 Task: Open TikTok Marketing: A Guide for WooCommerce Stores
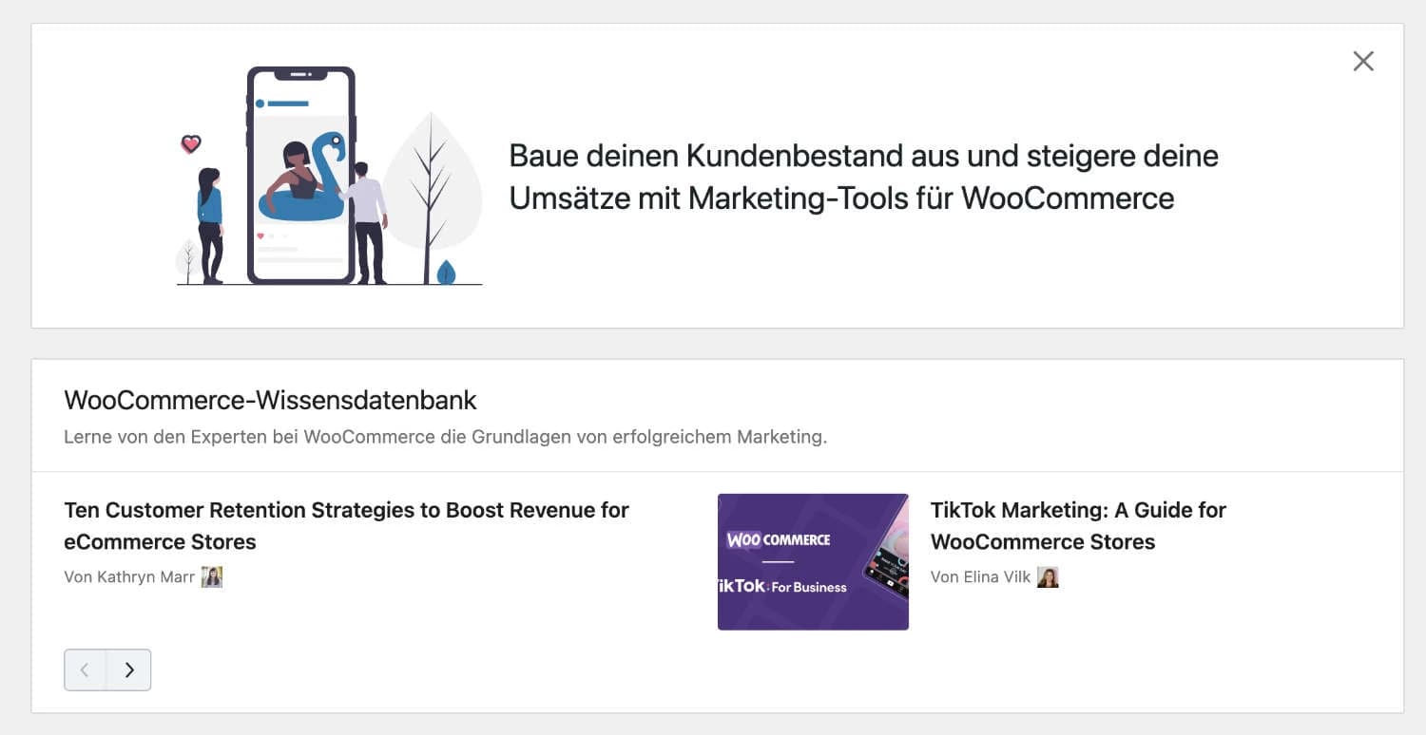tap(1078, 525)
